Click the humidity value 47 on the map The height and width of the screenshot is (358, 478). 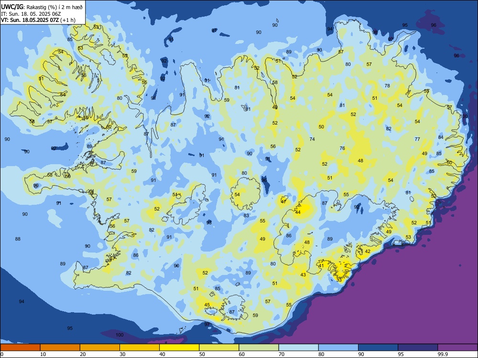[283, 201]
